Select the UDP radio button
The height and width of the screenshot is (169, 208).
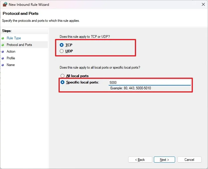61,51
